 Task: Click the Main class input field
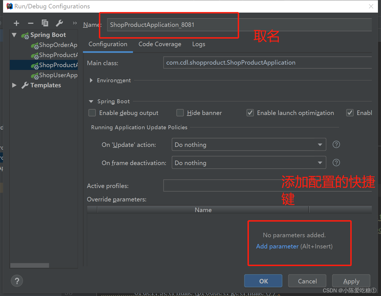267,62
